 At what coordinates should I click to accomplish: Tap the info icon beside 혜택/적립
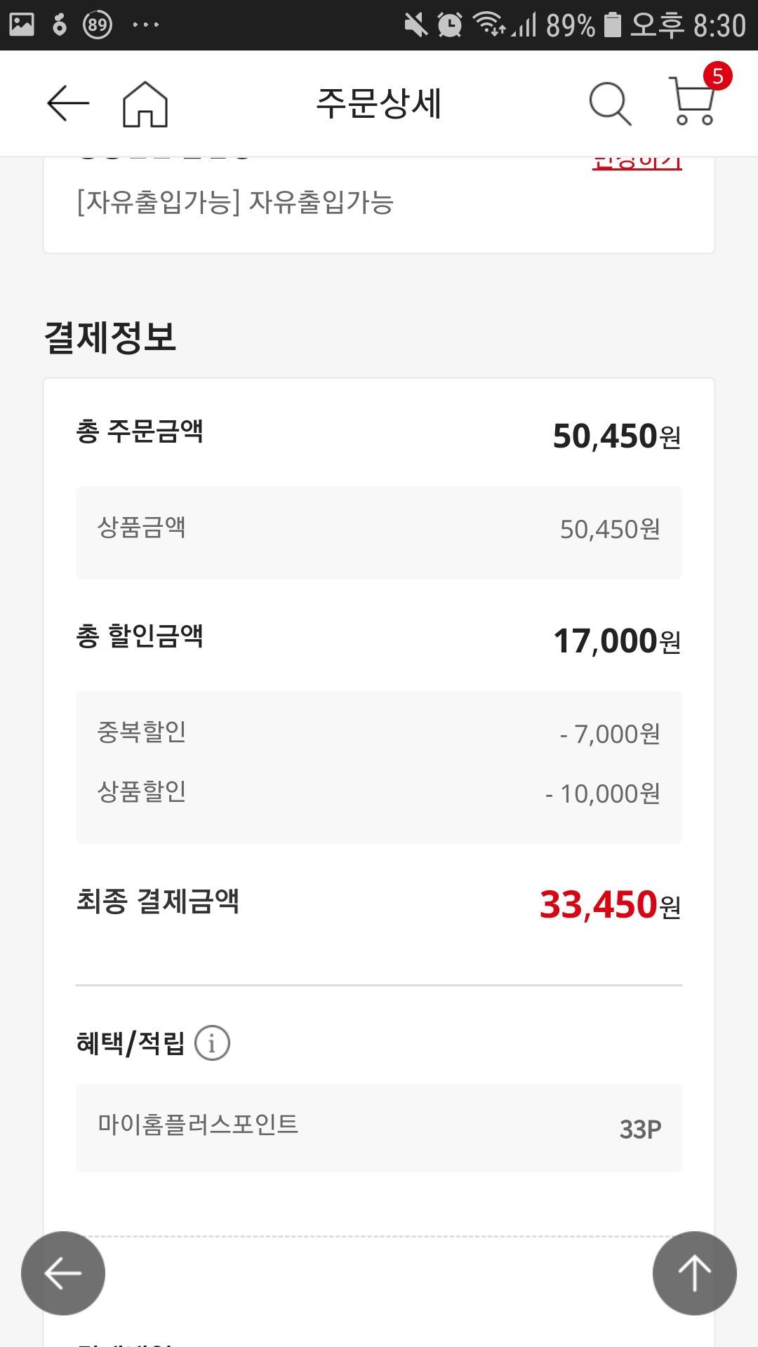[x=212, y=1043]
